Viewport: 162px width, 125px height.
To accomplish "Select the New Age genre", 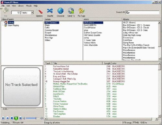I will [x=49, y=38].
